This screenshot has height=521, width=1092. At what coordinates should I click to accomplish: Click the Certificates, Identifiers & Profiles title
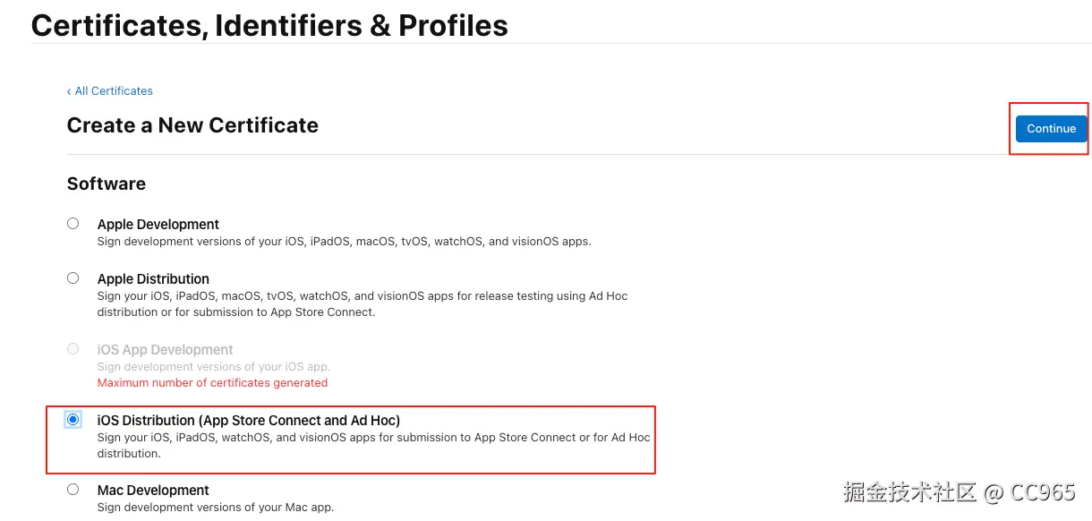click(269, 25)
